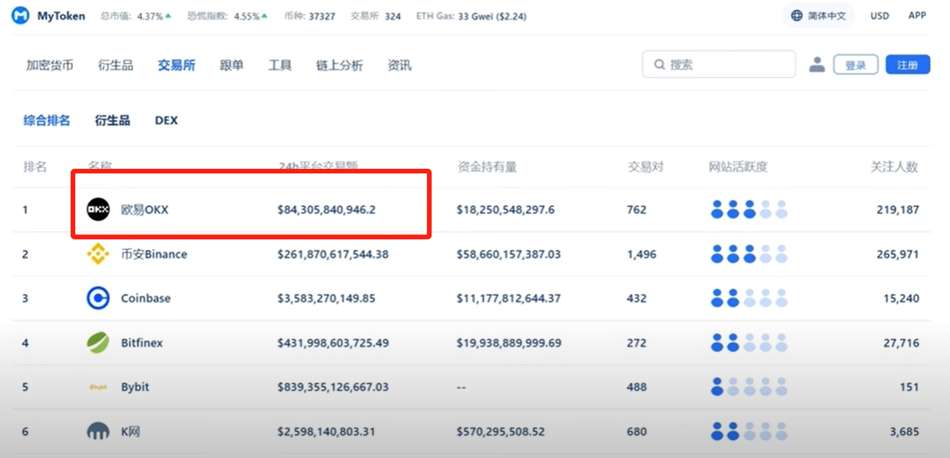This screenshot has width=950, height=458.
Task: Click OKX website activity dots
Action: [x=750, y=209]
